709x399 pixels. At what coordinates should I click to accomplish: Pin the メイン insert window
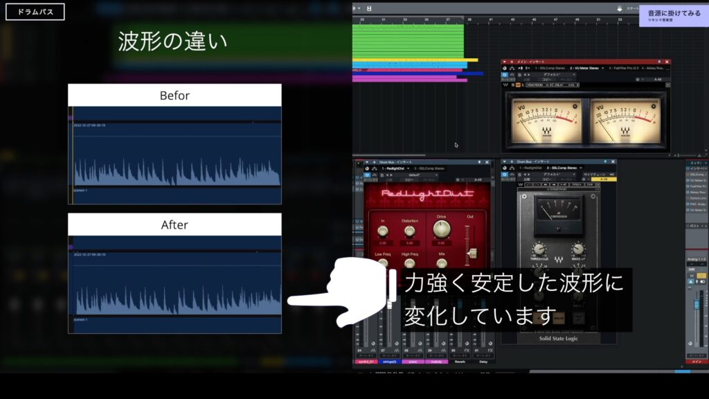659,62
